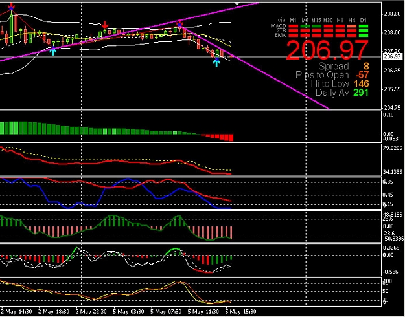Click the red sell arrow near 2 May 14:30
Screen dimensions: 405x317
(11, 6)
